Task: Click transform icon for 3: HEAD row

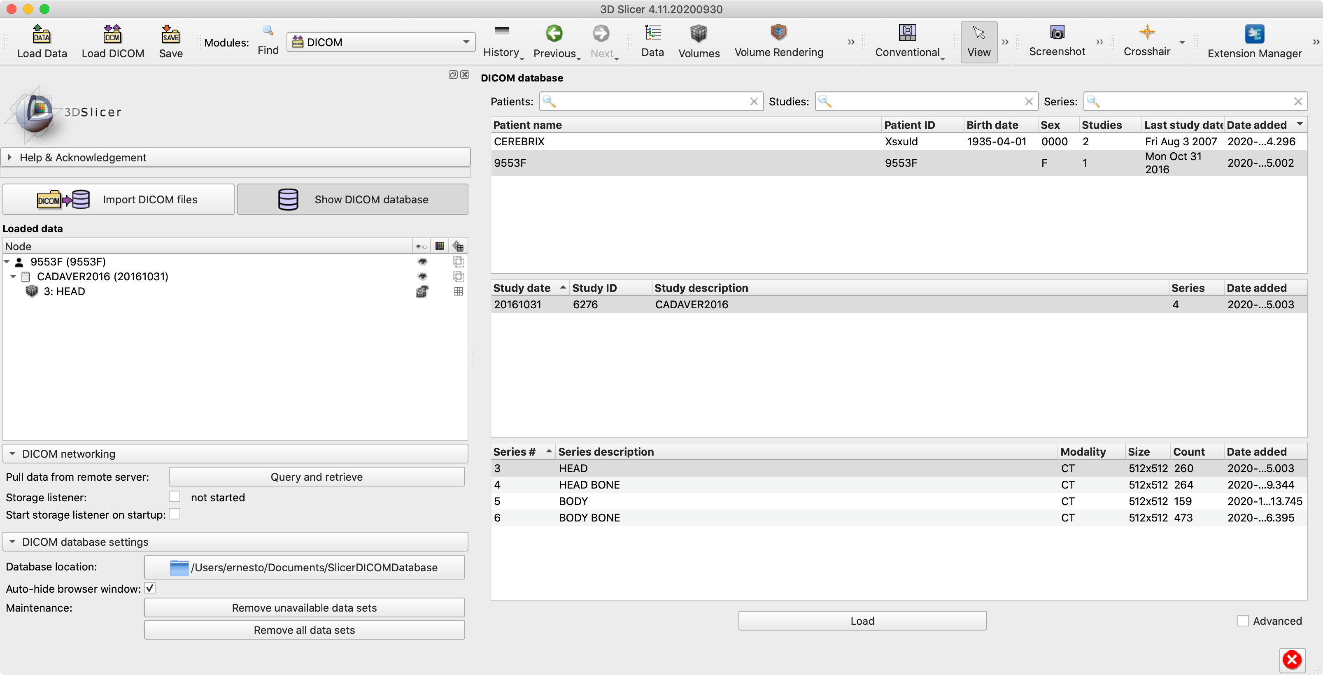Action: click(458, 291)
